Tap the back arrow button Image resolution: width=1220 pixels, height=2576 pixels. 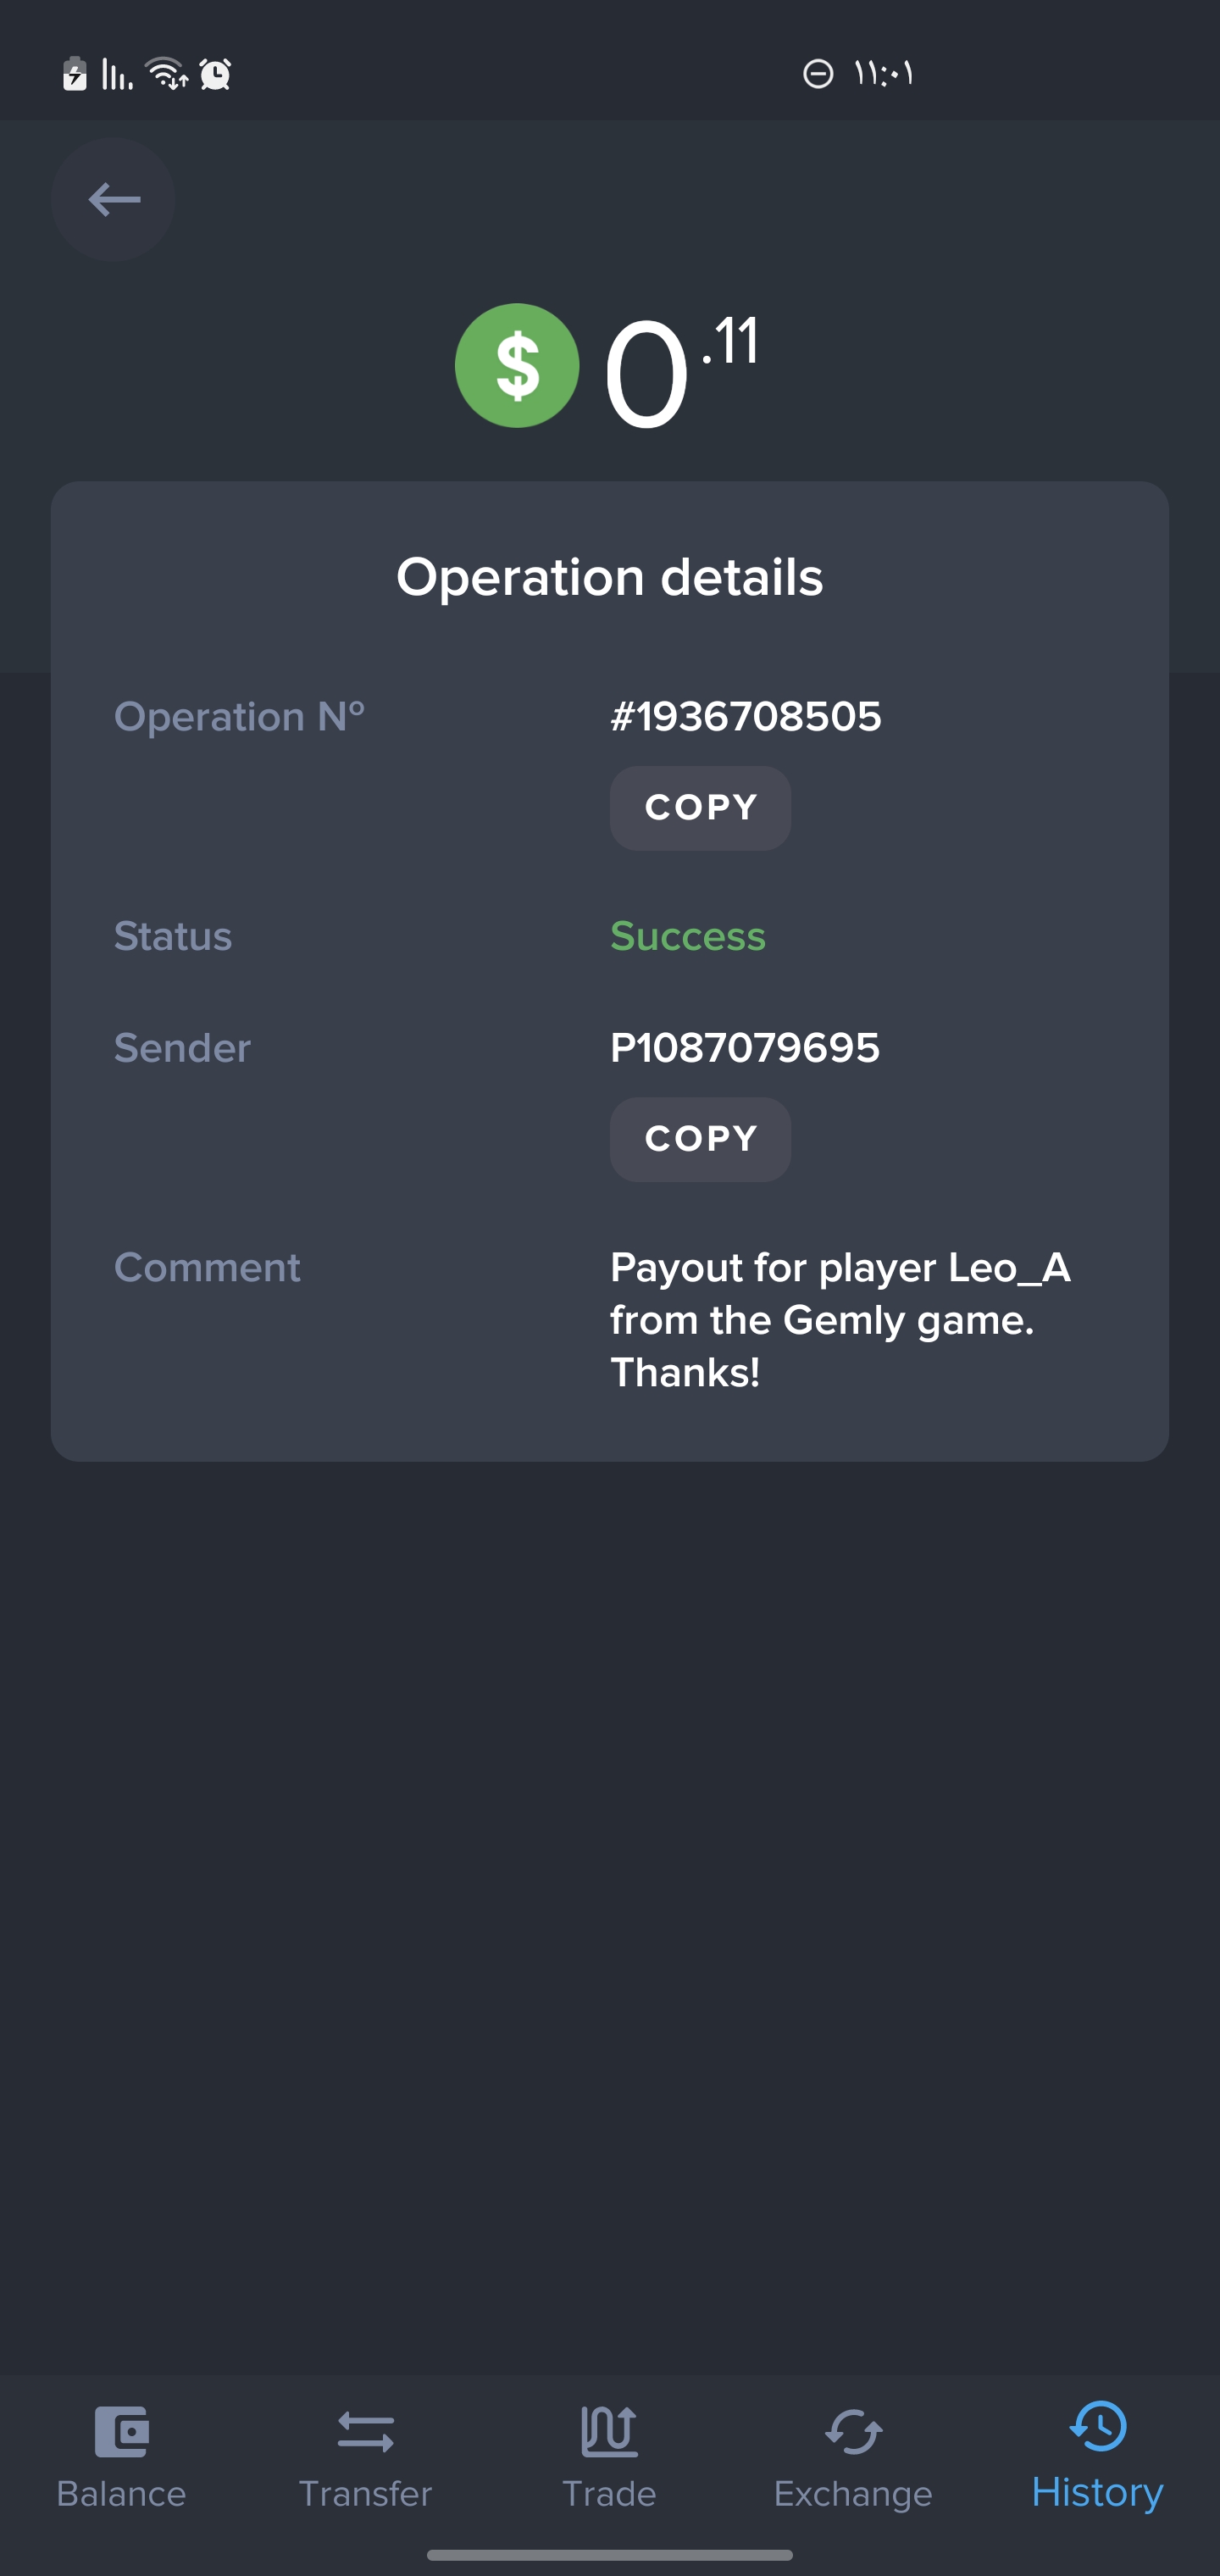(x=113, y=200)
